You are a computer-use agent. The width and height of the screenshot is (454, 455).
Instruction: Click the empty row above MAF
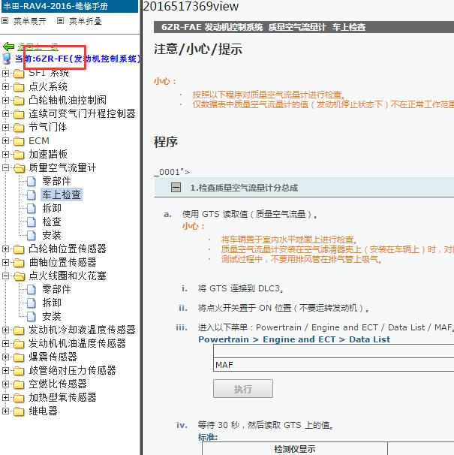point(334,351)
